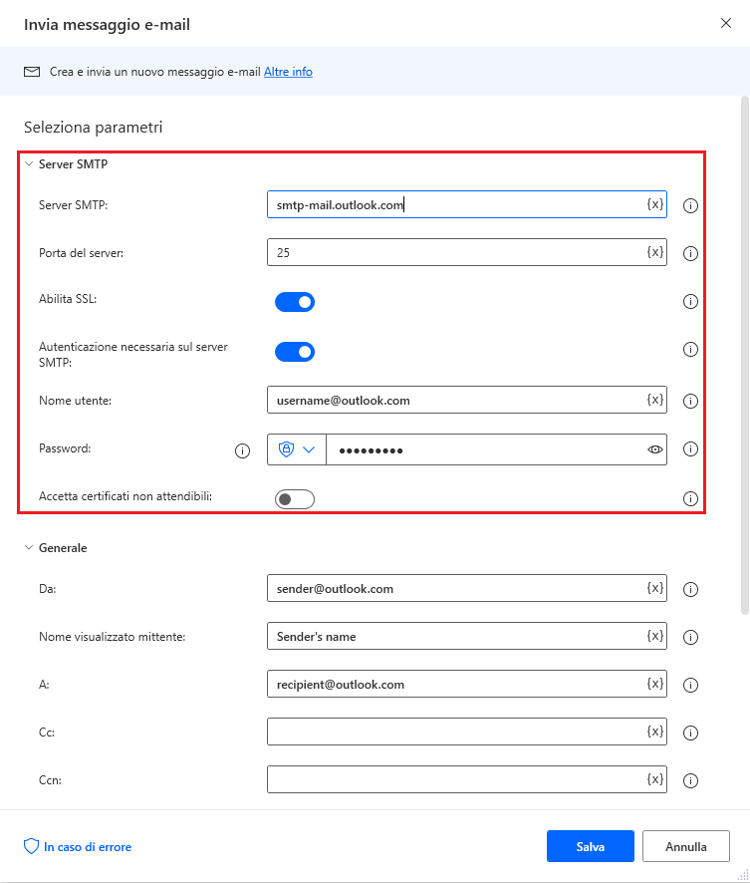Click shield icon for In caso di errore

(31, 846)
